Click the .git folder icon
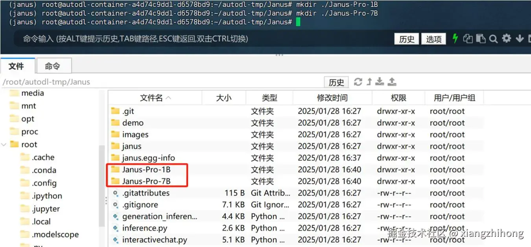This screenshot has height=247, width=531. pos(115,111)
